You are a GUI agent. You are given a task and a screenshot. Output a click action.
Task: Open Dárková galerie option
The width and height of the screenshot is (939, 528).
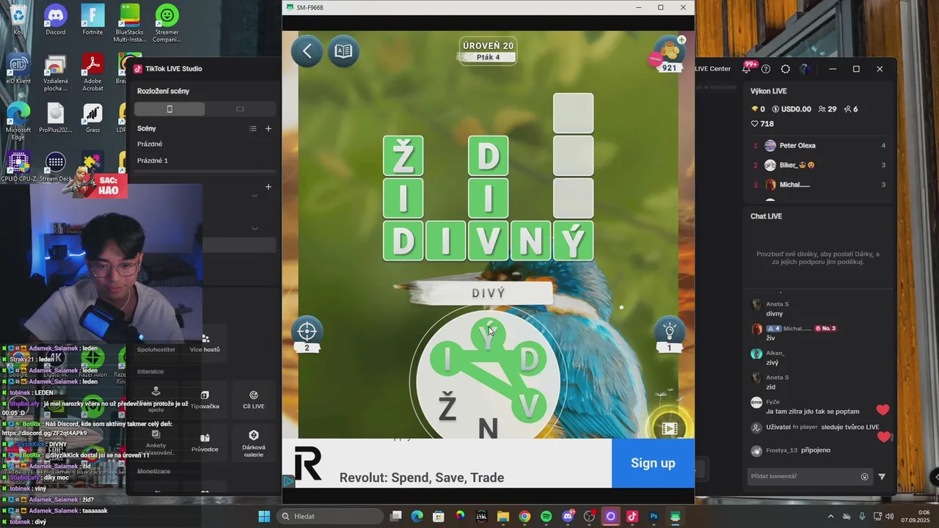(x=254, y=443)
